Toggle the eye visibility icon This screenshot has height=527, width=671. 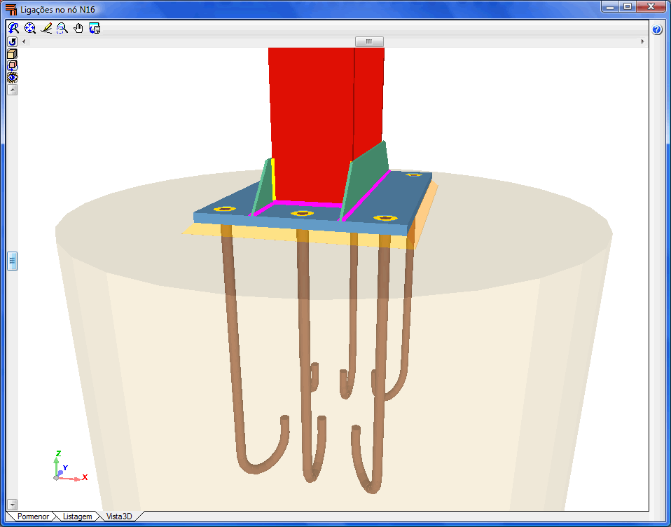point(13,78)
